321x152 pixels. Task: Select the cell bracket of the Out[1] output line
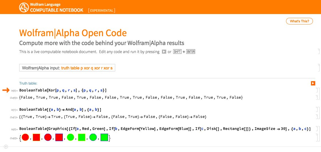click(317, 117)
